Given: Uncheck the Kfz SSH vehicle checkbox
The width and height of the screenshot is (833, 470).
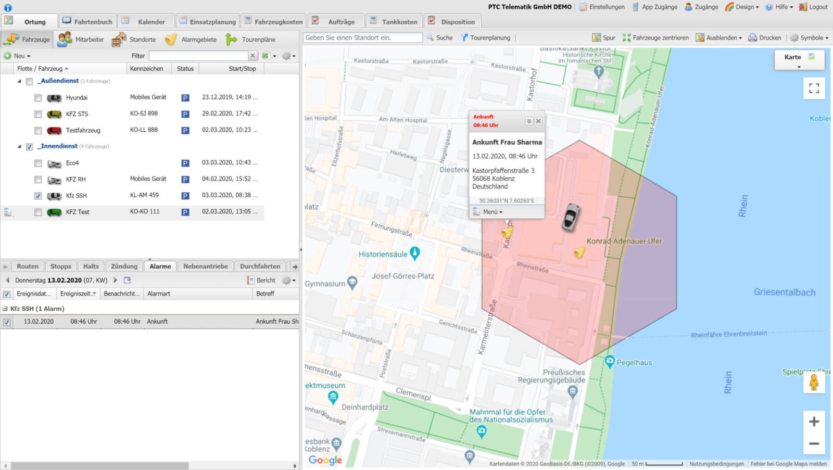Looking at the screenshot, I should 38,196.
